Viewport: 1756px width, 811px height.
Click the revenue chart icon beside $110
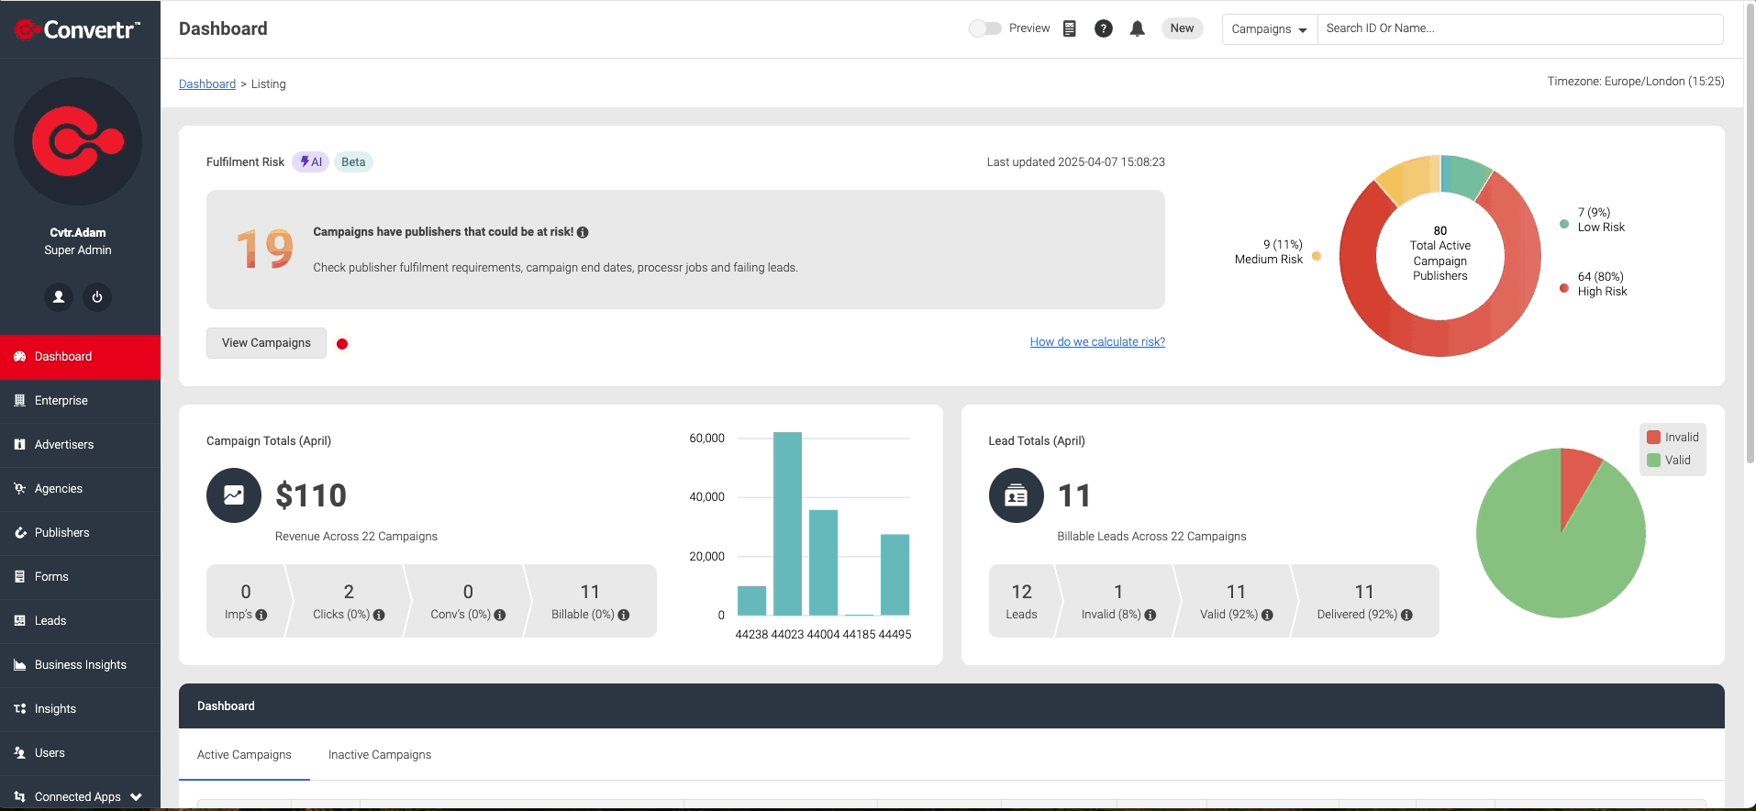click(234, 495)
